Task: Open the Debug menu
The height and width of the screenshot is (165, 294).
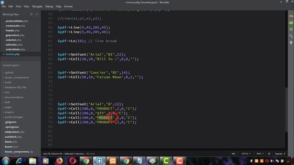Action: [49, 6]
